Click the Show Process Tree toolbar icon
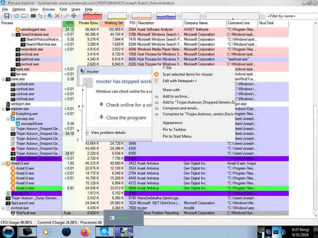318x238 pixels. pyautogui.click(x=40, y=16)
